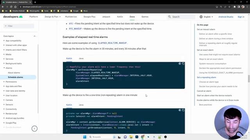
Task: Click the RTC_WAKEUP code link
Action: pyautogui.click(x=75, y=29)
